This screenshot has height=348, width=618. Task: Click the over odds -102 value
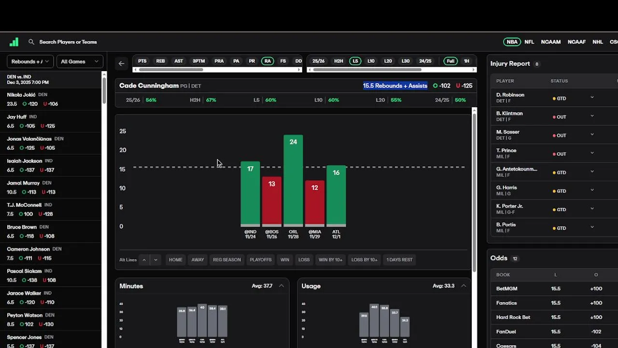point(442,86)
